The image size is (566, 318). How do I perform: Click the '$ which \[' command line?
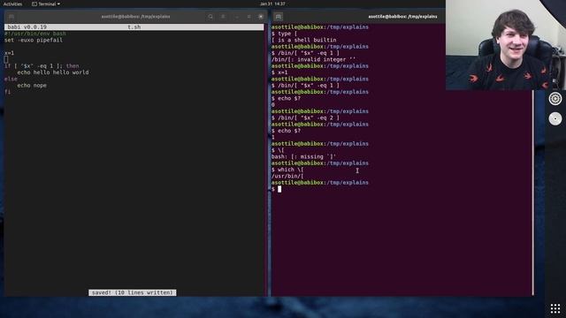click(287, 170)
